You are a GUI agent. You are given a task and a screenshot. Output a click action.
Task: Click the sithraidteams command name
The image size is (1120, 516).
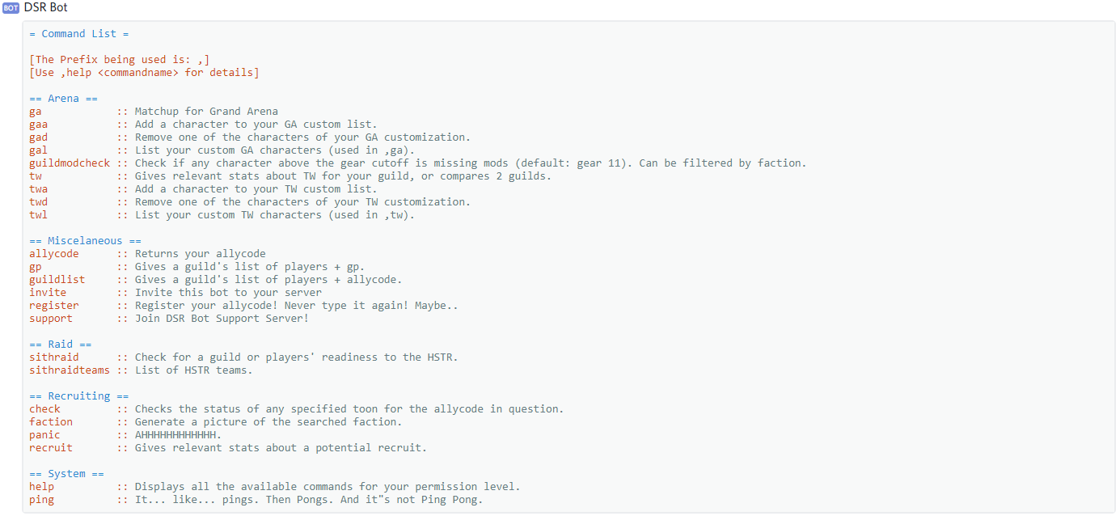tap(70, 370)
